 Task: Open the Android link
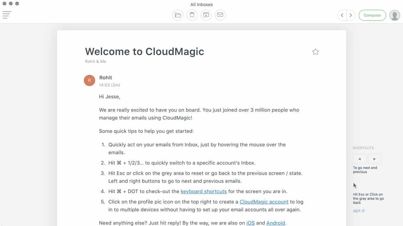[x=276, y=223]
